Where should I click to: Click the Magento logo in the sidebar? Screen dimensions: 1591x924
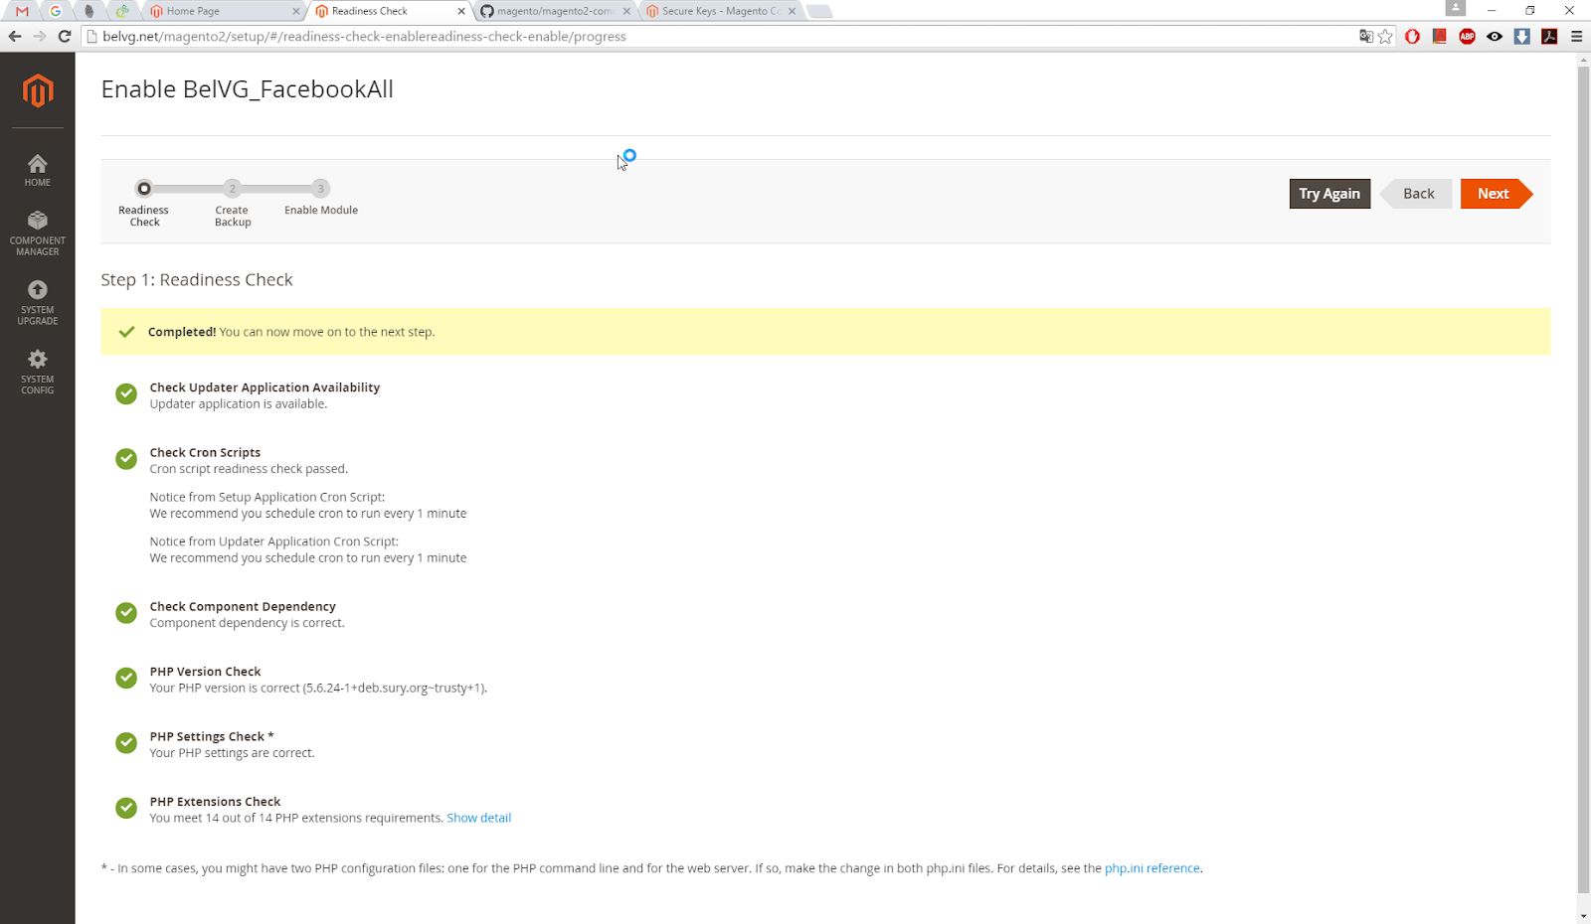click(38, 90)
